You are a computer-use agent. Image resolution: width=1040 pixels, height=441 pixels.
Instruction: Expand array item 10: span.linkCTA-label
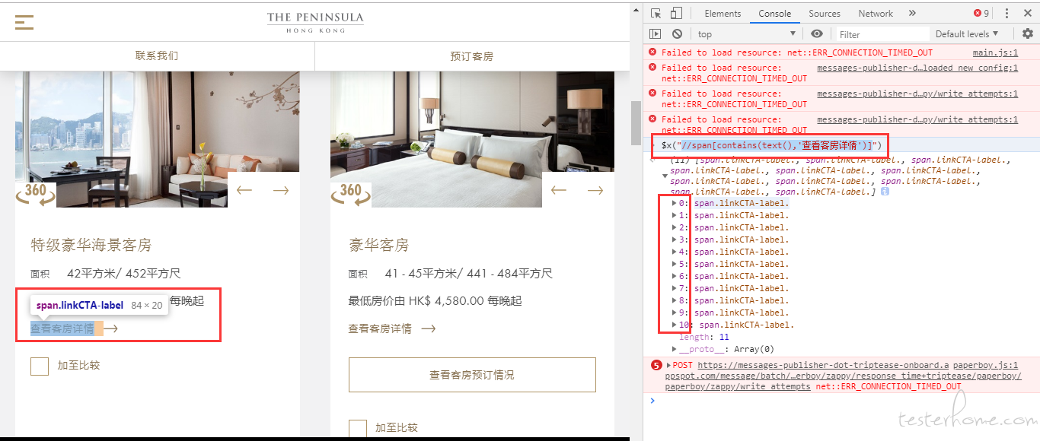point(674,325)
